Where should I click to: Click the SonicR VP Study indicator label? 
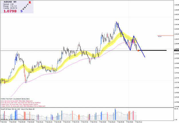[x=10, y=109]
